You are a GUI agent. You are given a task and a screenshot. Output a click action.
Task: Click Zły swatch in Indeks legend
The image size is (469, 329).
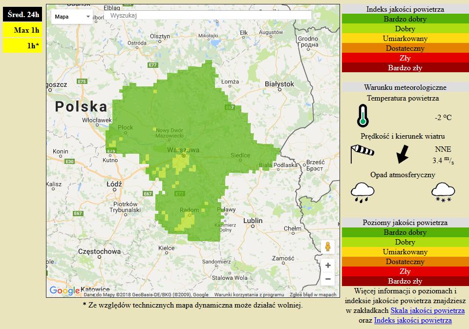coord(405,58)
